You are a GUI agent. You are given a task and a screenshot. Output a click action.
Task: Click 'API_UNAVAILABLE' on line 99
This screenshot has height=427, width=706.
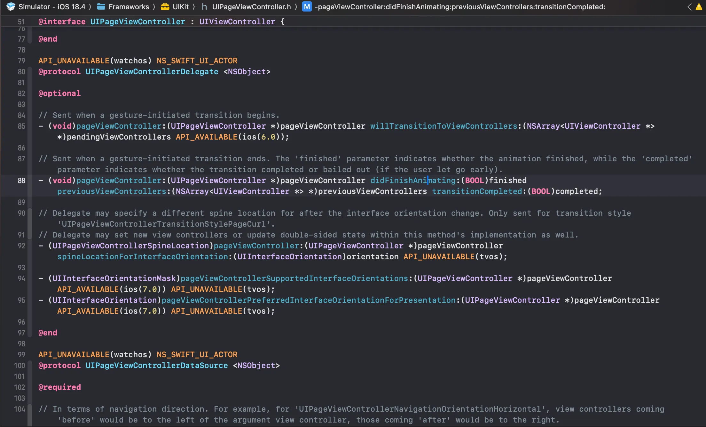pos(74,355)
